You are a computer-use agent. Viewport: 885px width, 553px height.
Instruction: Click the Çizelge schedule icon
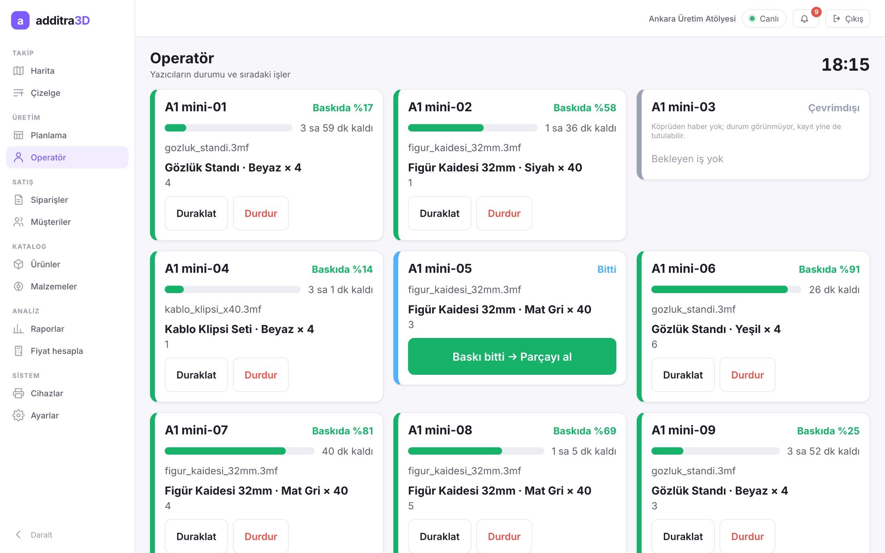[19, 93]
